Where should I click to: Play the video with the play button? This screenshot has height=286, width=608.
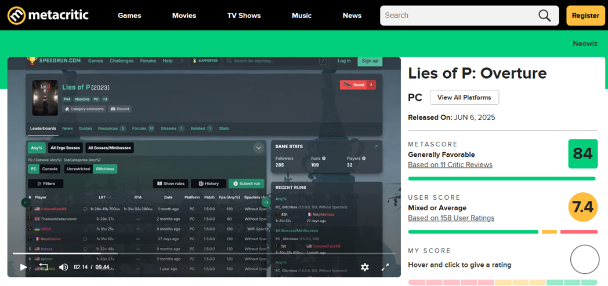pos(23,267)
